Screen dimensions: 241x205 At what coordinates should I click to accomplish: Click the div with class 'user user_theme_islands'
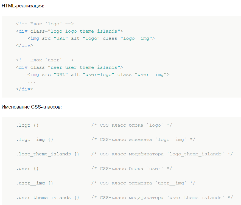69,67
